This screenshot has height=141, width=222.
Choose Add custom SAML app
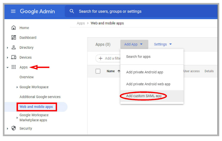pos(152,96)
